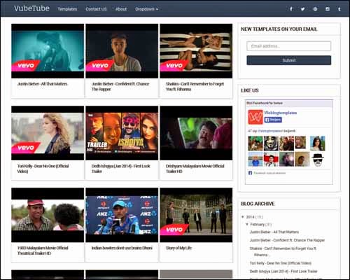350x280 pixels.
Task: Open Tori Kelly Dear No One thumbnail
Action: coord(48,133)
